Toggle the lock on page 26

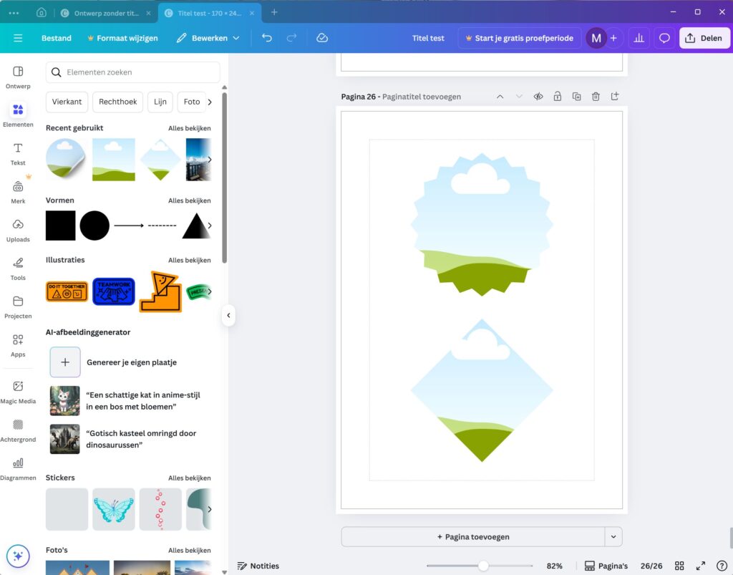coord(557,97)
